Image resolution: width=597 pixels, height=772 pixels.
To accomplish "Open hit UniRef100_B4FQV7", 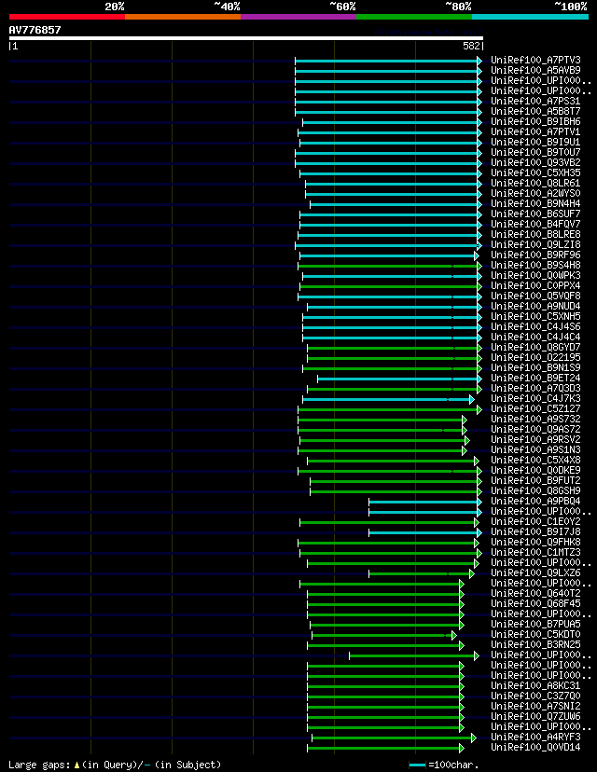I will (x=535, y=224).
